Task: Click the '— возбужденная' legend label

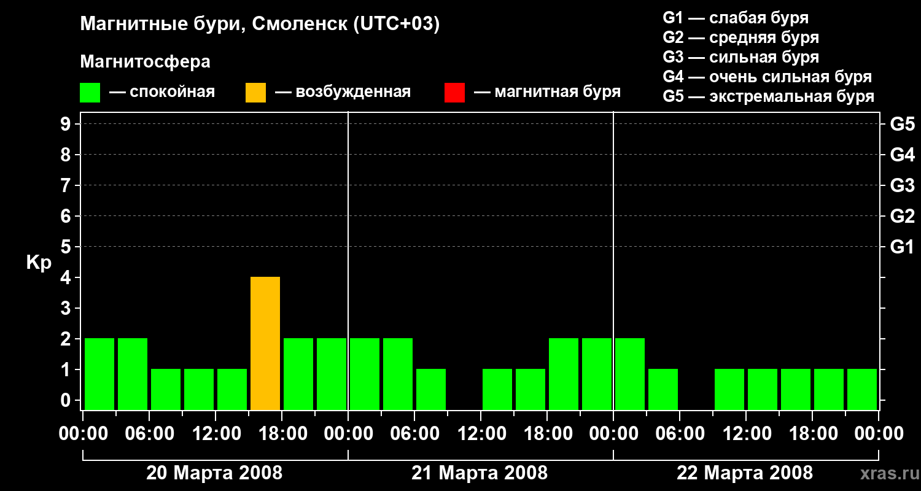Action: click(343, 93)
